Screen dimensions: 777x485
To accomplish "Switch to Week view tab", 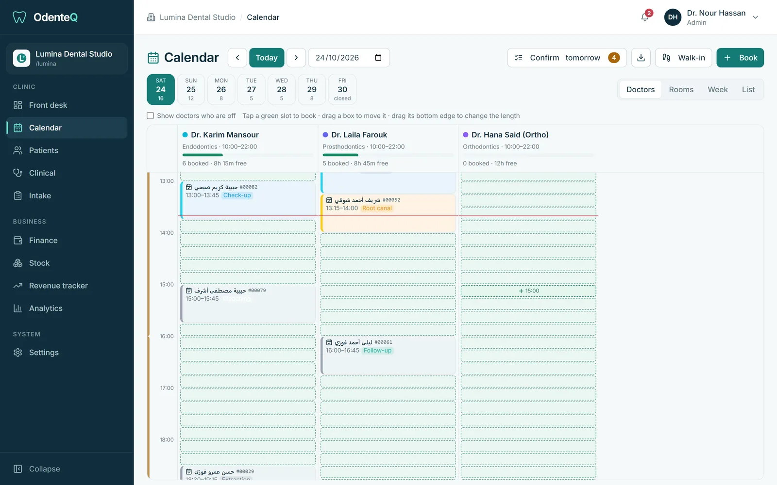I will [x=718, y=90].
